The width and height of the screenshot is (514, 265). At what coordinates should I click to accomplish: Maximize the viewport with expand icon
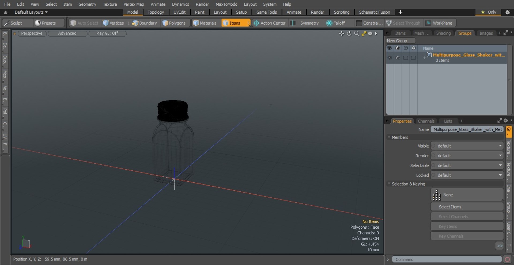[x=364, y=33]
